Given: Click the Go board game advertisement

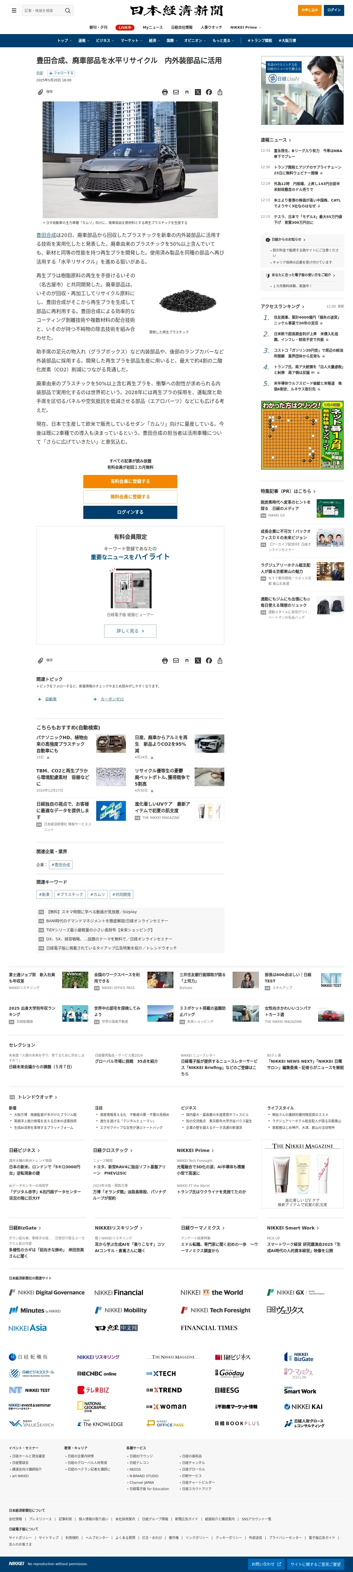Looking at the screenshot, I should click(302, 435).
